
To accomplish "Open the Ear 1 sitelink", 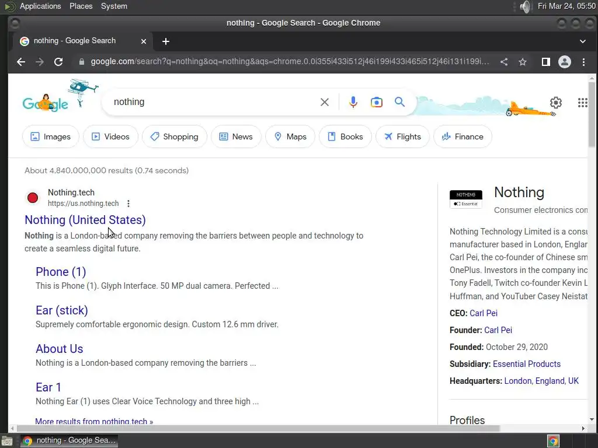I will tap(48, 387).
